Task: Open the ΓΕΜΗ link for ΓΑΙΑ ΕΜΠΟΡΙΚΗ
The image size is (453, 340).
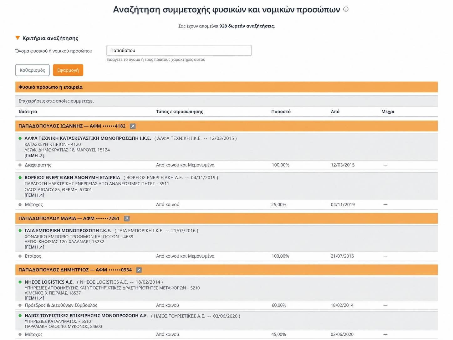Action: click(x=34, y=247)
